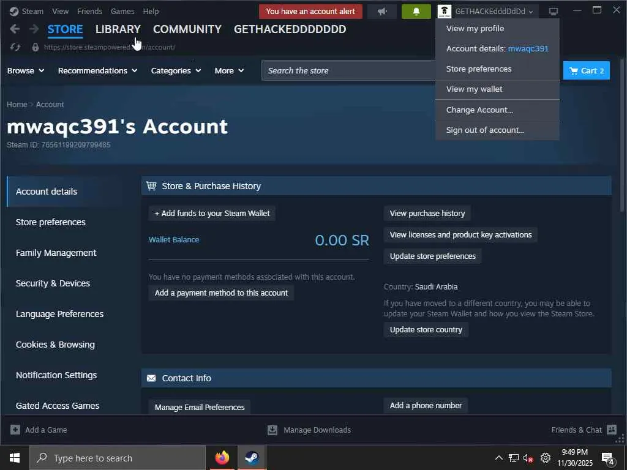The width and height of the screenshot is (627, 470).
Task: Open View licenses and product key activations
Action: [460, 234]
